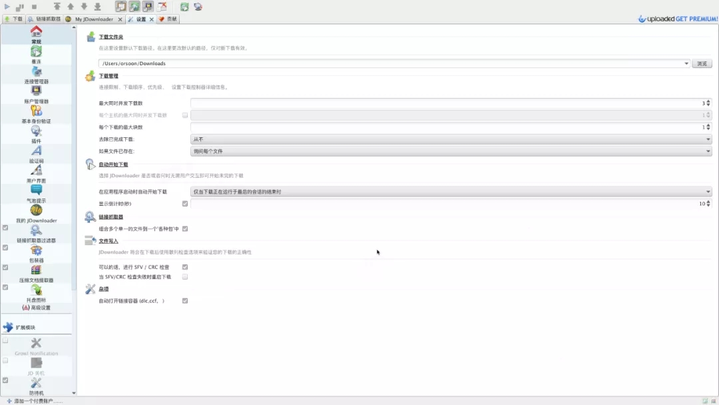Start downloads with the play button

pos(7,7)
